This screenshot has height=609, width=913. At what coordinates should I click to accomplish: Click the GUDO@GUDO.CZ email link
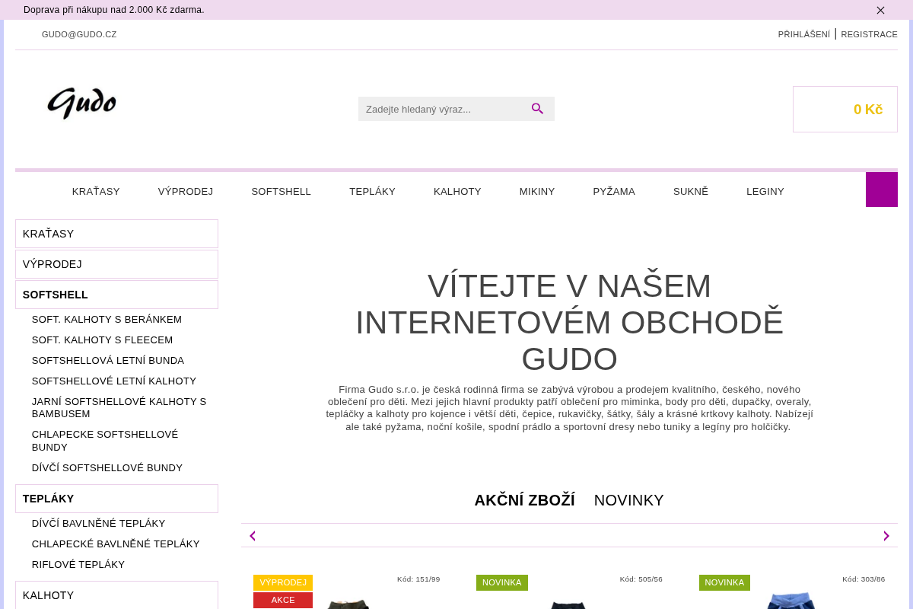pos(79,34)
